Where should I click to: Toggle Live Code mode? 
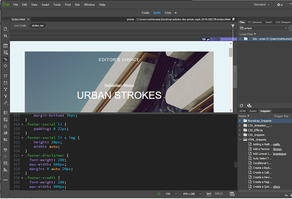coord(20,25)
